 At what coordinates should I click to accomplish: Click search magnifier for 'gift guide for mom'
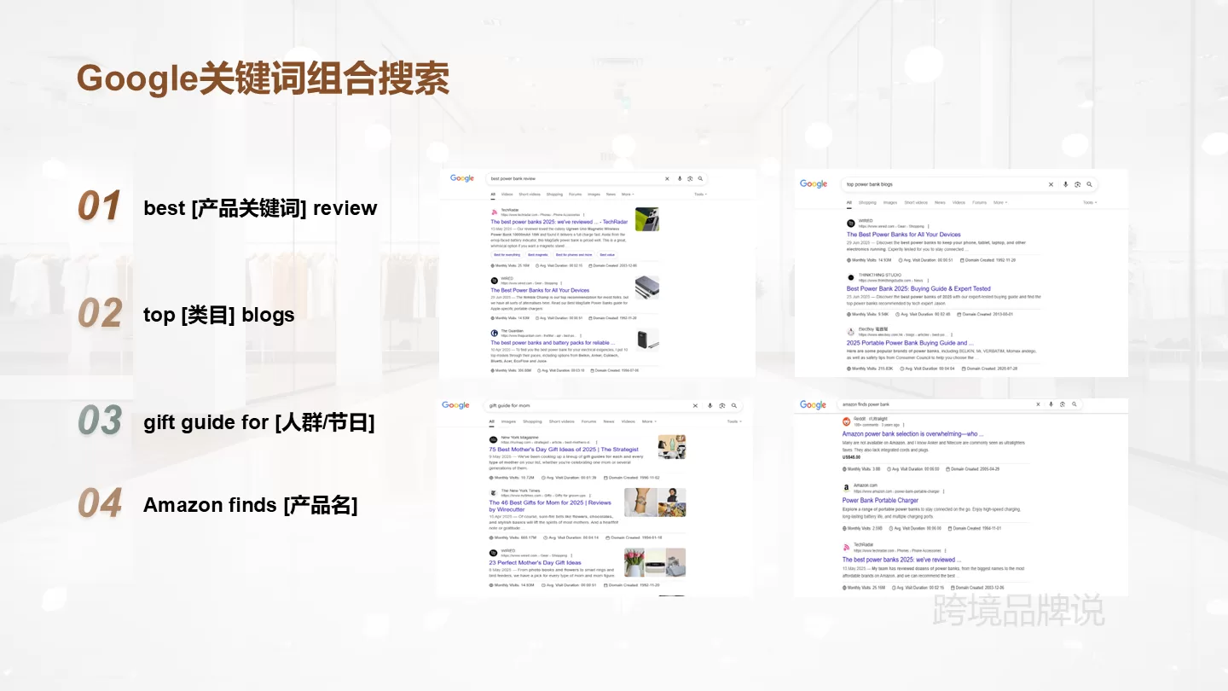(x=734, y=405)
